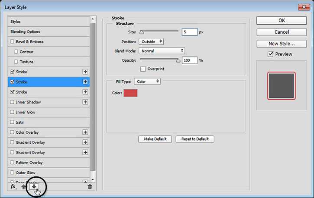Add another Inner Shadow with plus button
Viewport: 314px width, 198px height.
pos(85,102)
